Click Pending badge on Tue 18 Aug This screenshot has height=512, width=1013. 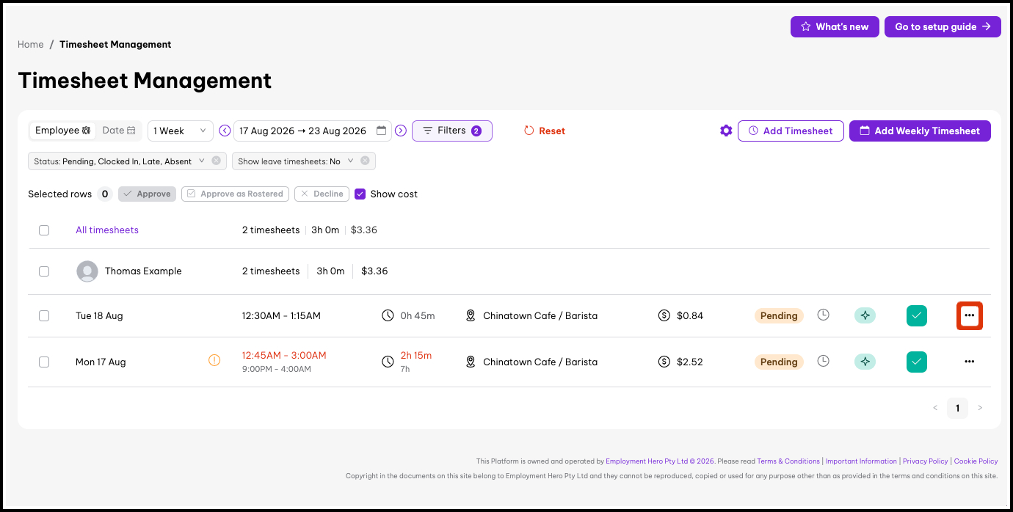[779, 315]
